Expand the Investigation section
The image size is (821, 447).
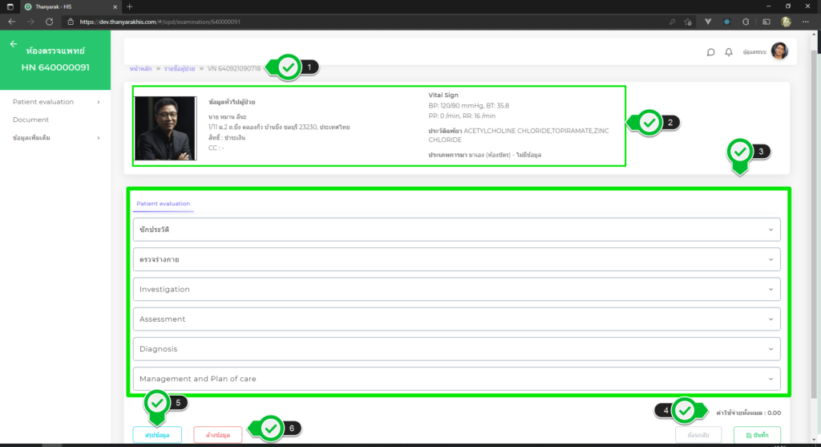tap(456, 289)
